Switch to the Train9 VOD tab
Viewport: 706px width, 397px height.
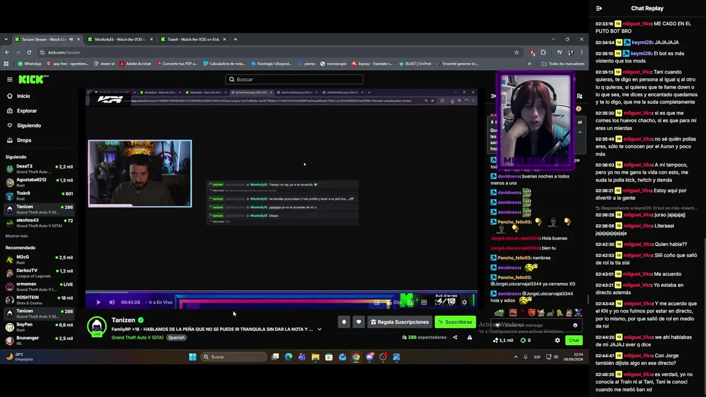pyautogui.click(x=193, y=39)
